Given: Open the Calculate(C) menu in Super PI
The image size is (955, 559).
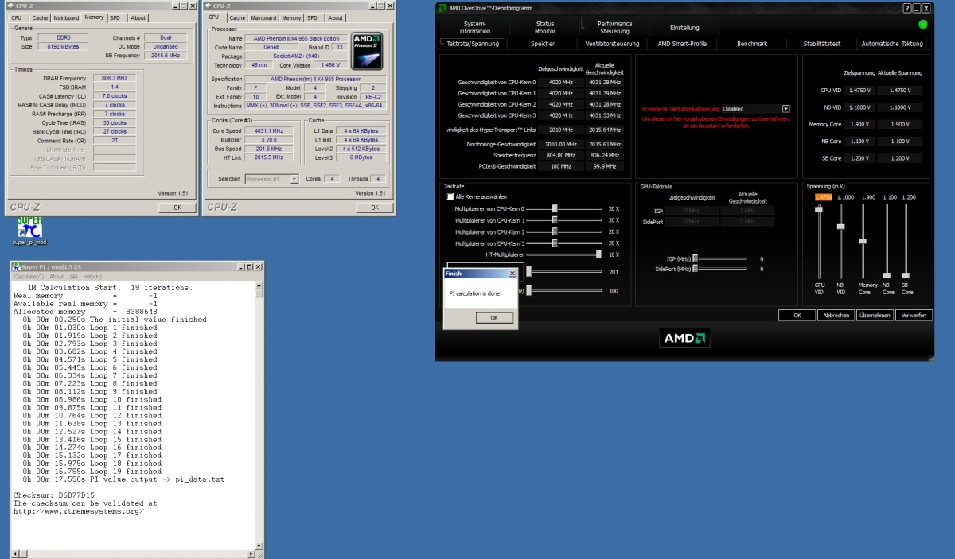Looking at the screenshot, I should pyautogui.click(x=29, y=276).
